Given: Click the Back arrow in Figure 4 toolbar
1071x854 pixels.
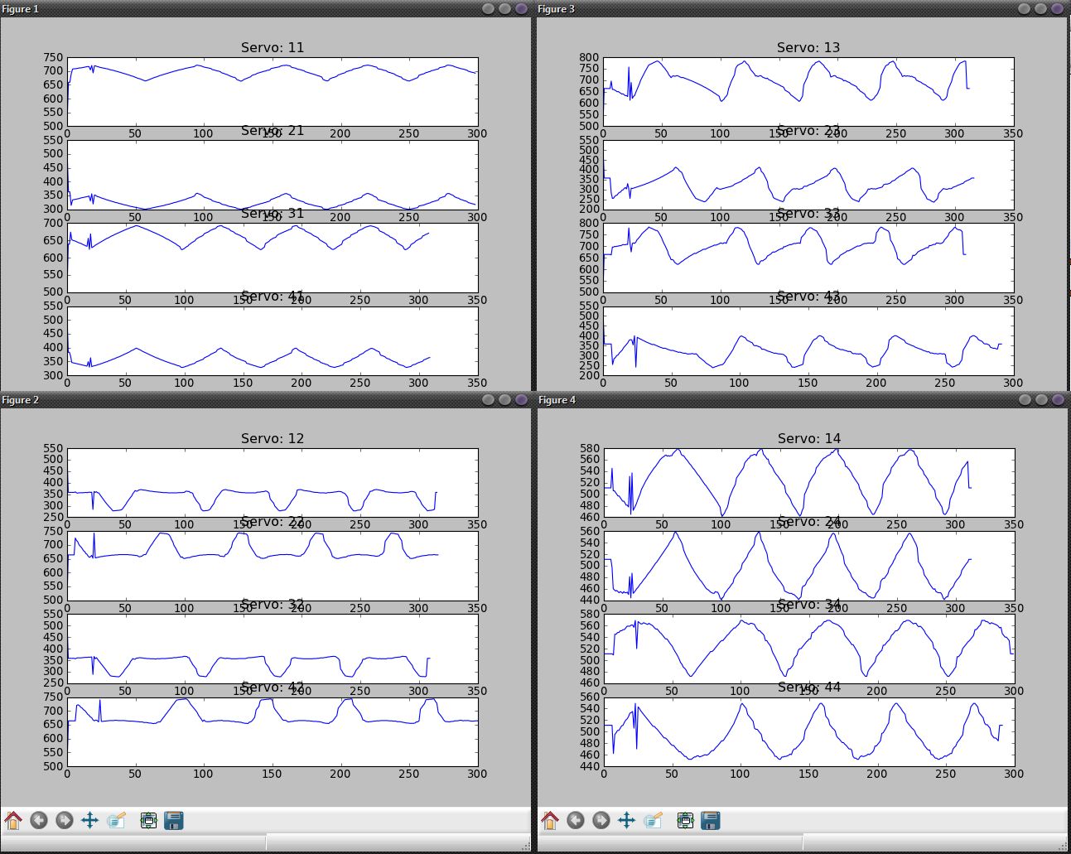Looking at the screenshot, I should point(576,820).
